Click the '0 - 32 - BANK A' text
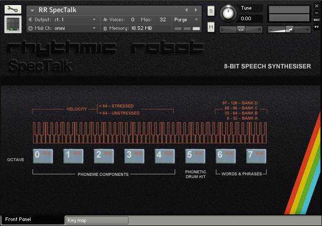322x226 pixels. [242, 118]
